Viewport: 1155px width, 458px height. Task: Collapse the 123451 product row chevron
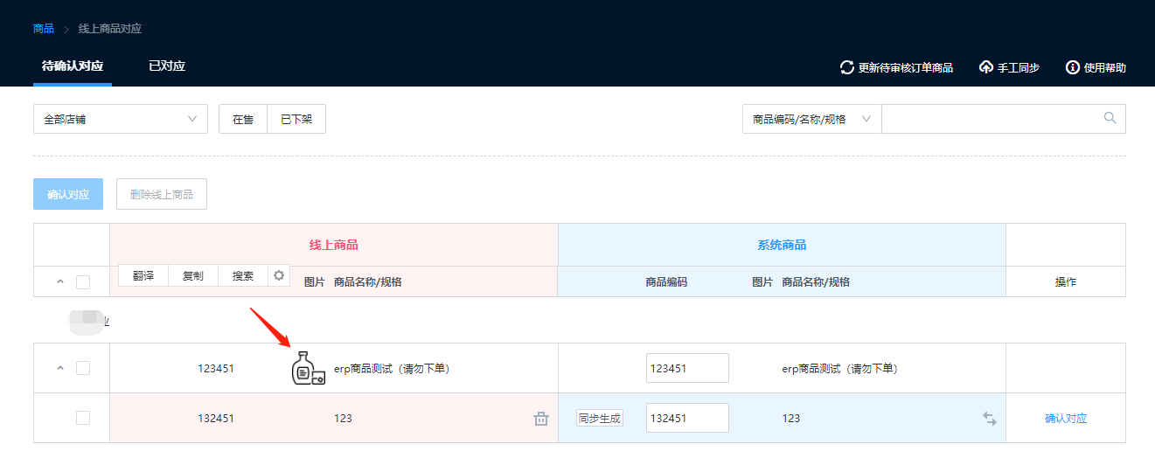[x=60, y=368]
